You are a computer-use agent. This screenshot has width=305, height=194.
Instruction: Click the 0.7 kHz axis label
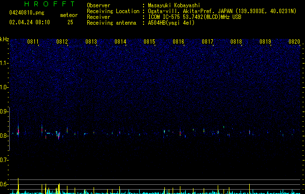(x=4, y=160)
